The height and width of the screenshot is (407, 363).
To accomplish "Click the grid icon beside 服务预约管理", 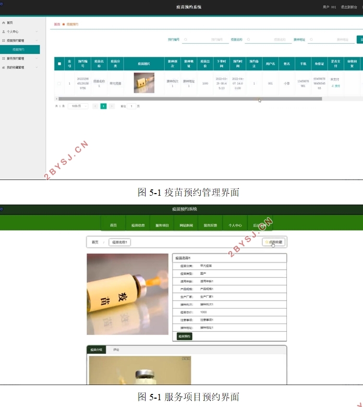I will pyautogui.click(x=3, y=58).
